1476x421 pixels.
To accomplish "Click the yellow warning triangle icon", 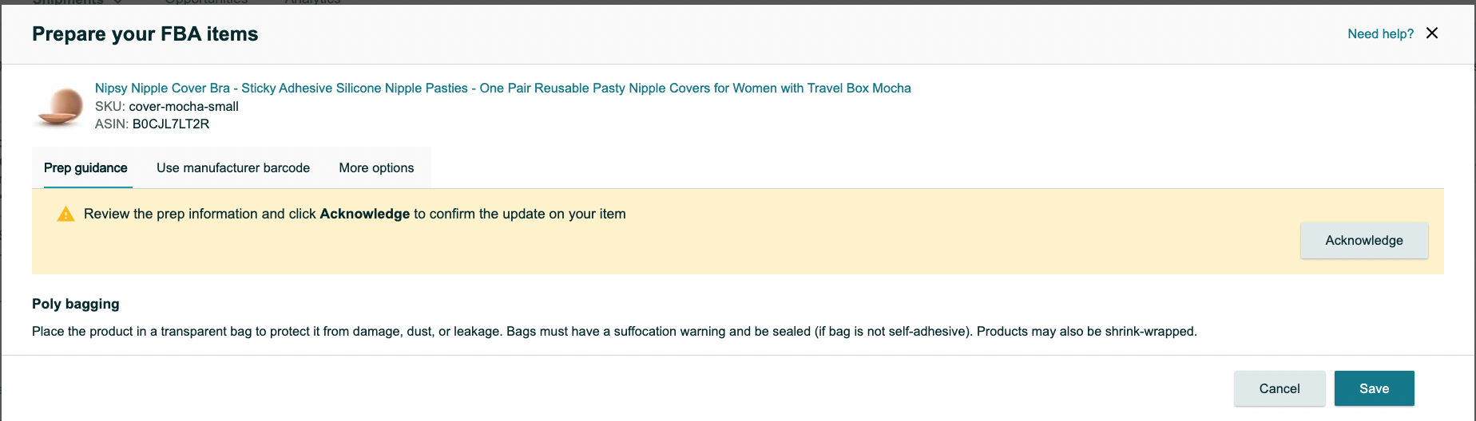I will click(65, 214).
